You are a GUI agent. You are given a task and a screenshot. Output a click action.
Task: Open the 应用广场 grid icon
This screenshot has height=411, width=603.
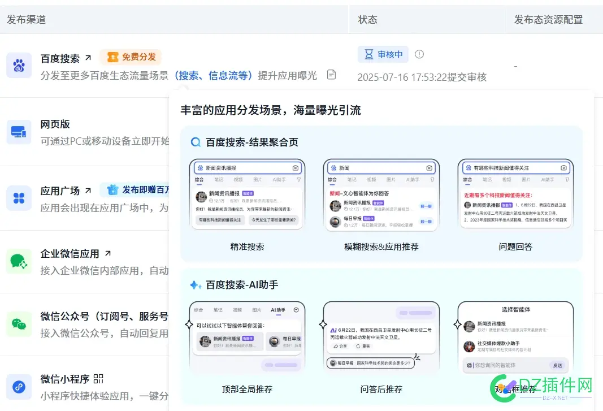pyautogui.click(x=19, y=198)
